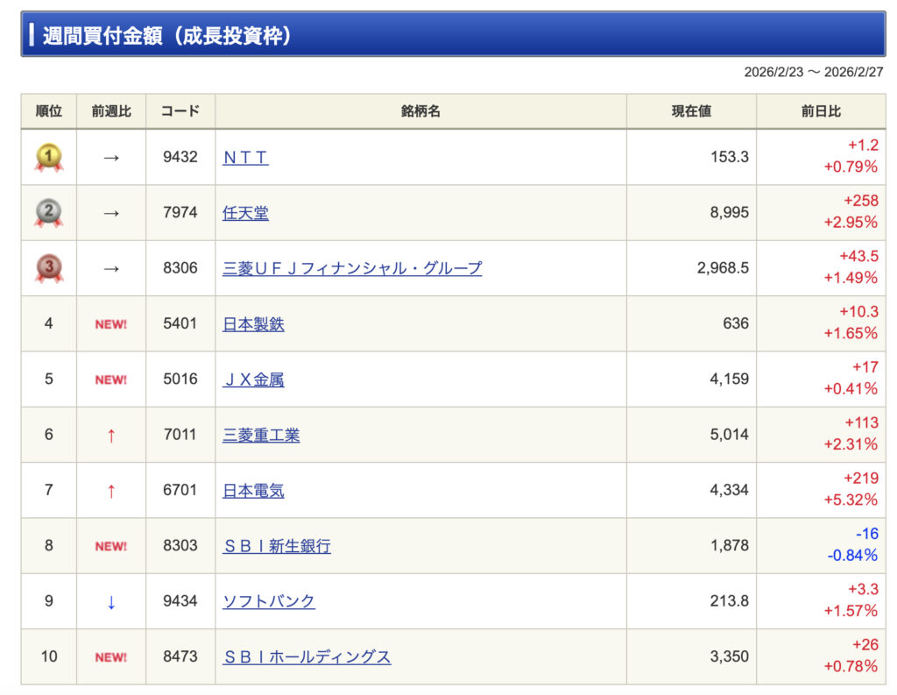897x695 pixels.
Task: Click the 週間買付金額 section title bar
Action: pyautogui.click(x=453, y=35)
